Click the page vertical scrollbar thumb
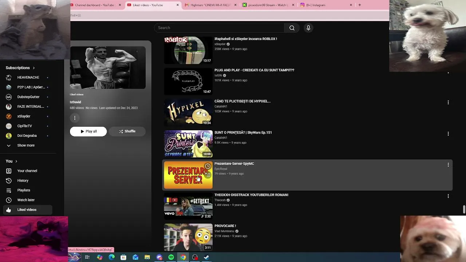This screenshot has height=262, width=466. click(464, 210)
